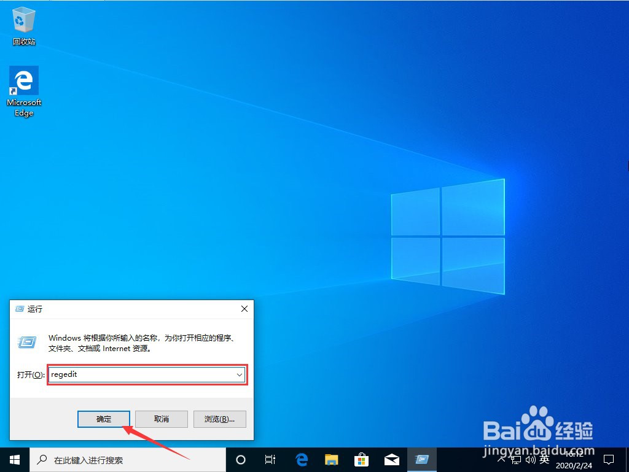The width and height of the screenshot is (629, 472).
Task: Click the 2020/2/24 date clock
Action: (x=574, y=460)
